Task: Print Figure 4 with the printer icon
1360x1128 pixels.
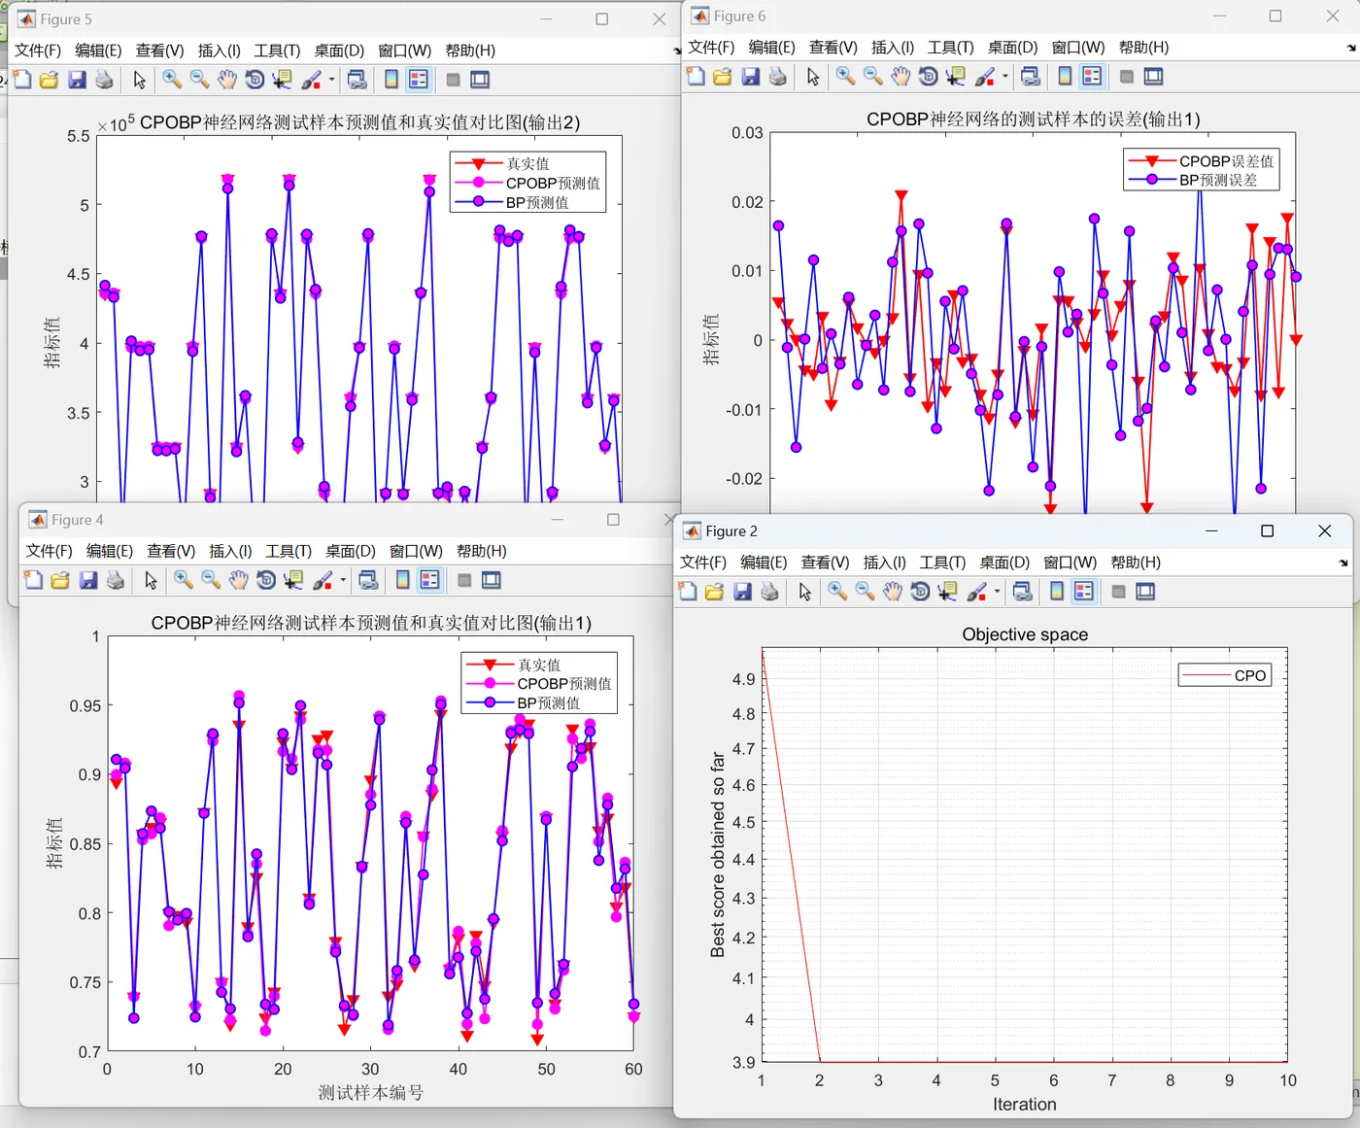Action: (x=116, y=580)
